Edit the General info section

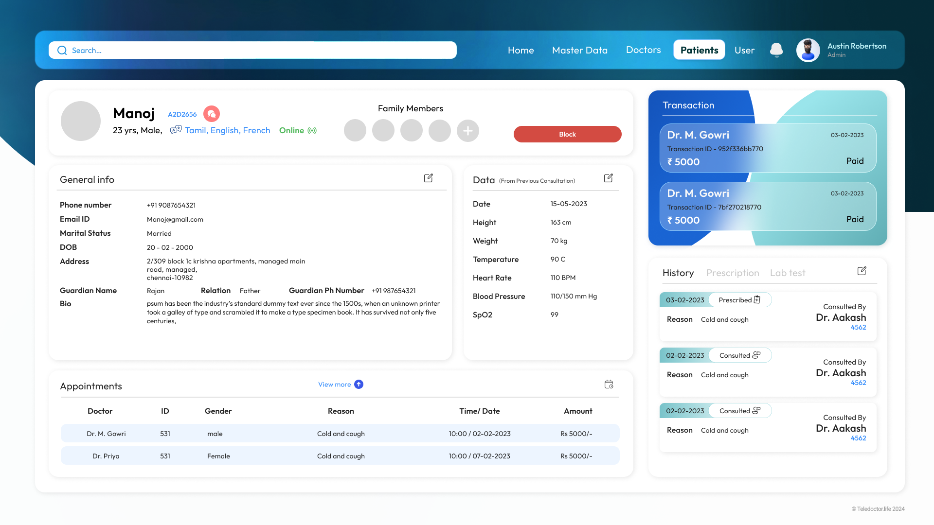(x=429, y=178)
